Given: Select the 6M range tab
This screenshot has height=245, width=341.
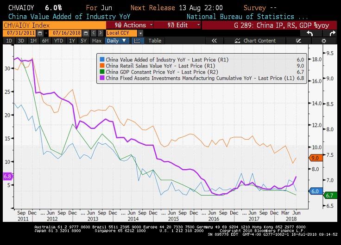Looking at the screenshot, I should click(45, 41).
